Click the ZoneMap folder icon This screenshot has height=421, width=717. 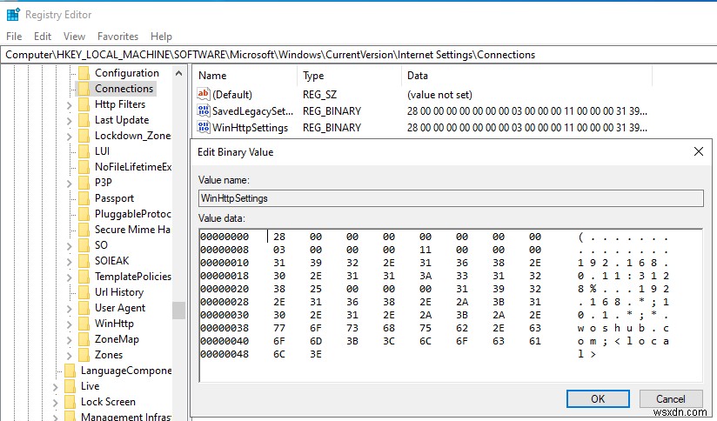84,338
